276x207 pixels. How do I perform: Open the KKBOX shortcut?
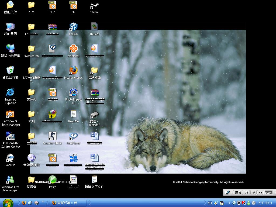pos(73,29)
